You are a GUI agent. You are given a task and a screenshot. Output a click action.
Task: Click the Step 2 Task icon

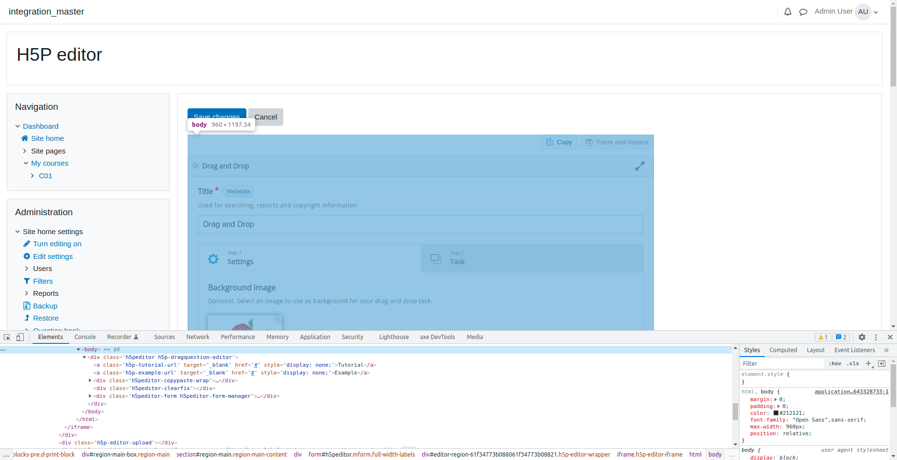coord(436,259)
